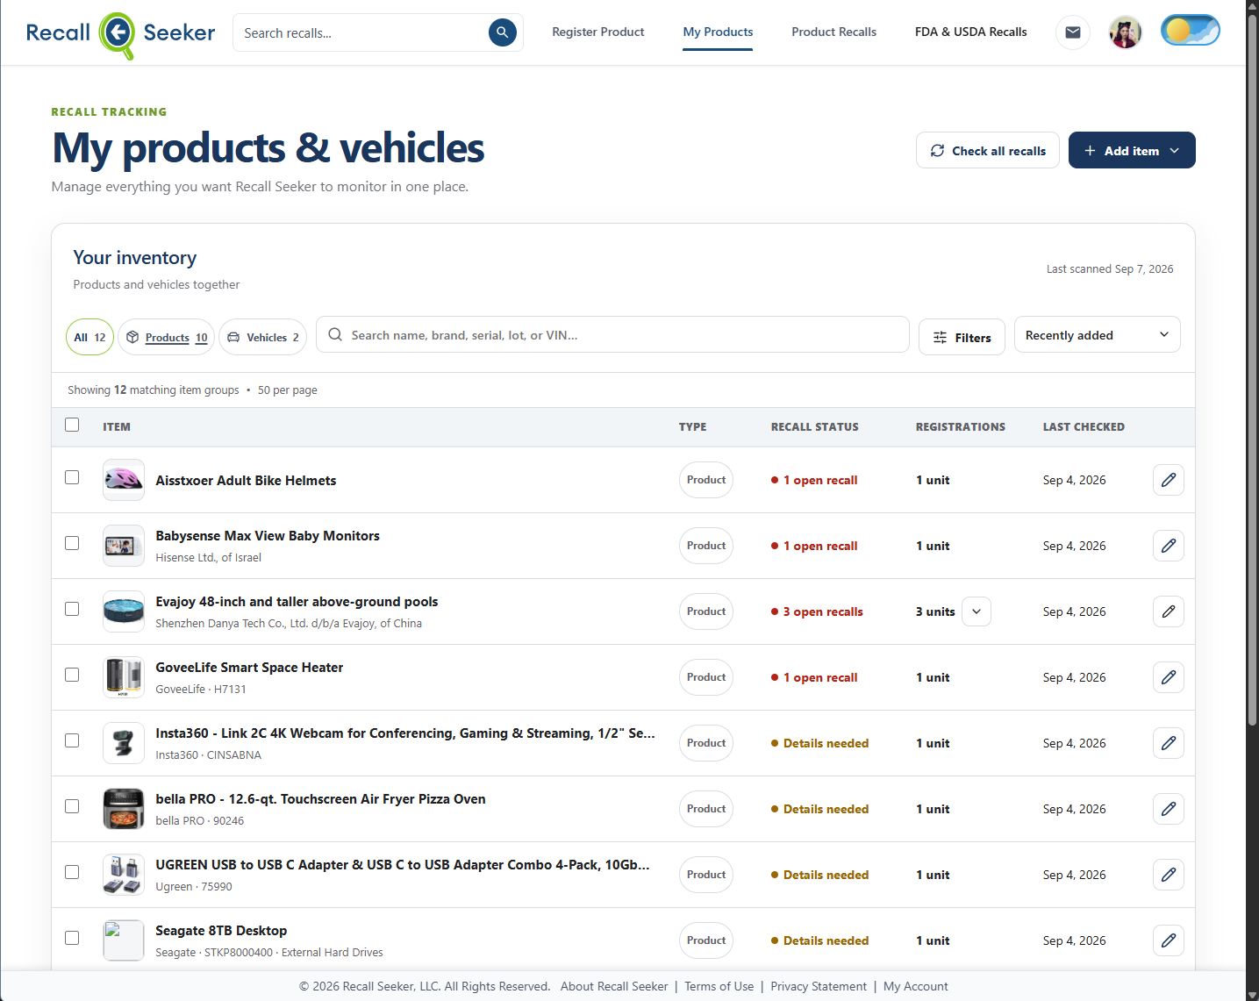
Task: Open About Recall Seeker footer link
Action: coord(614,986)
